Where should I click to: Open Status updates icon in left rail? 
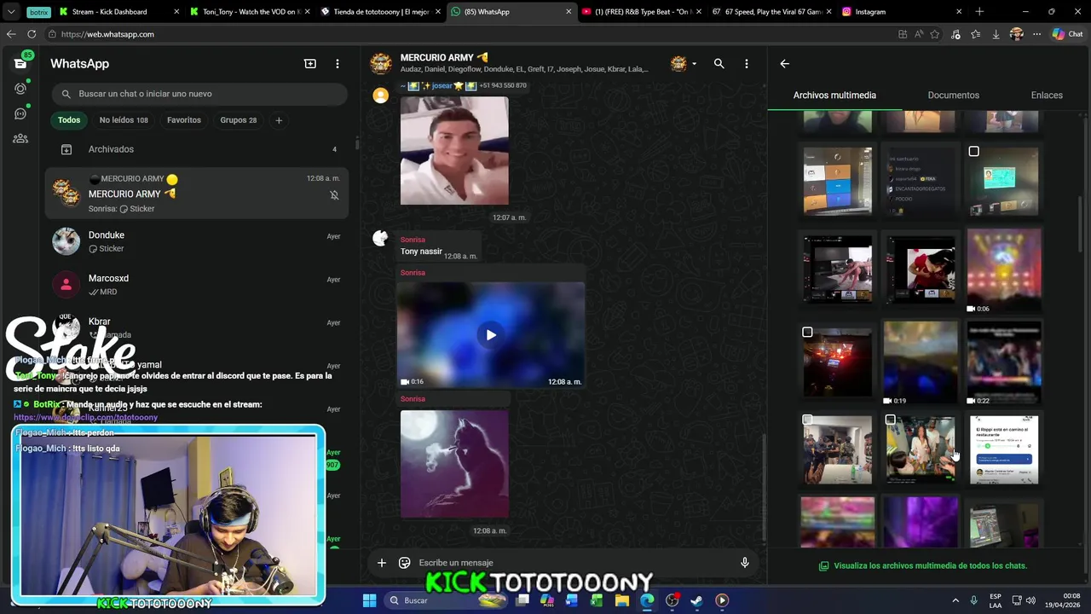point(20,89)
